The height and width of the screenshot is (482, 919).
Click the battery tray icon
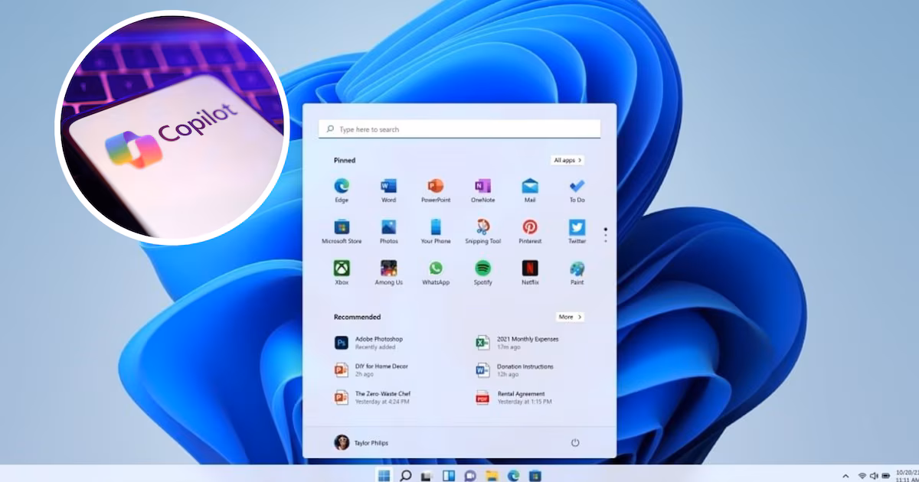click(885, 475)
